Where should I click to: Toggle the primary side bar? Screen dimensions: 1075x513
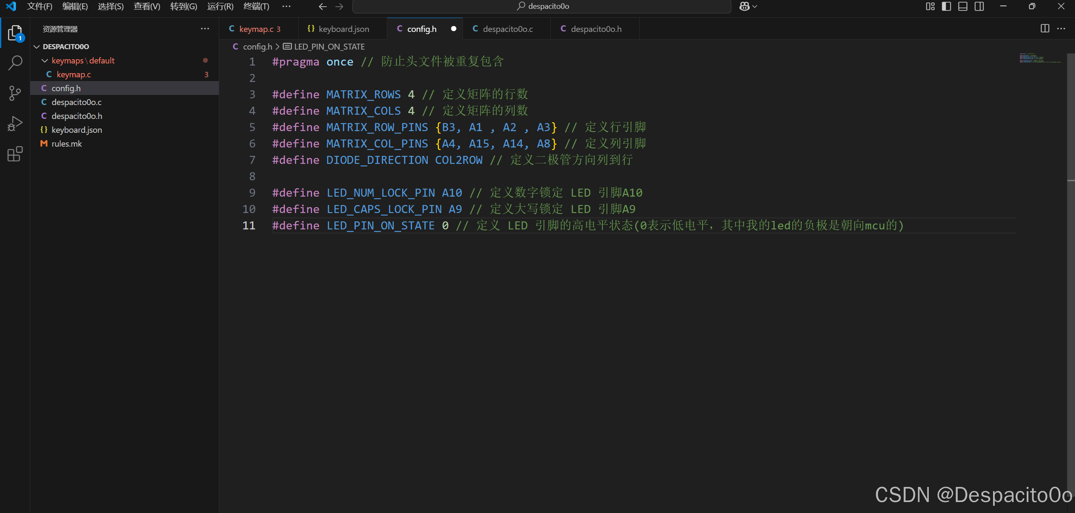click(946, 6)
